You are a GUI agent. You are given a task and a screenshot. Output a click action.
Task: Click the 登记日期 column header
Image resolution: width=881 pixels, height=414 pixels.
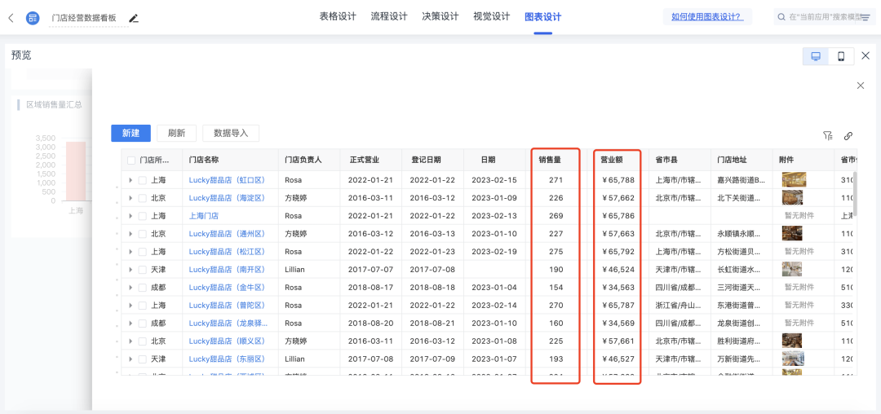coord(432,160)
